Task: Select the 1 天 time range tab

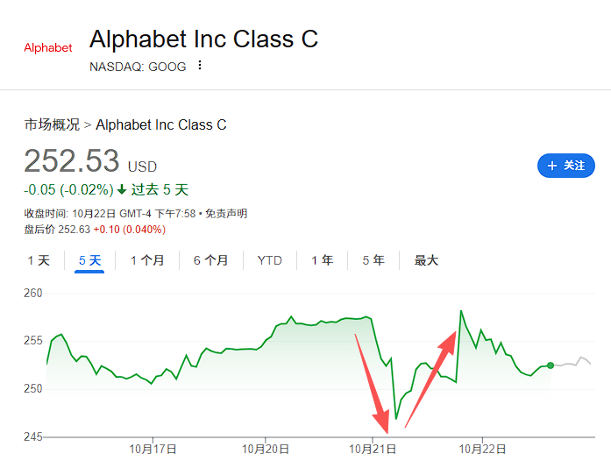Action: [x=39, y=260]
